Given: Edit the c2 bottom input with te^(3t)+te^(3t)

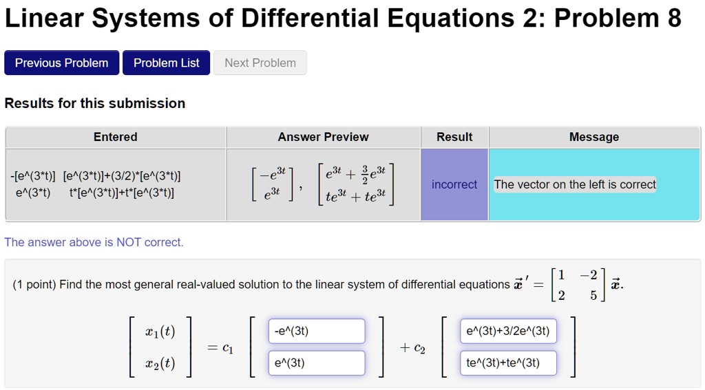Looking at the screenshot, I should click(x=509, y=362).
